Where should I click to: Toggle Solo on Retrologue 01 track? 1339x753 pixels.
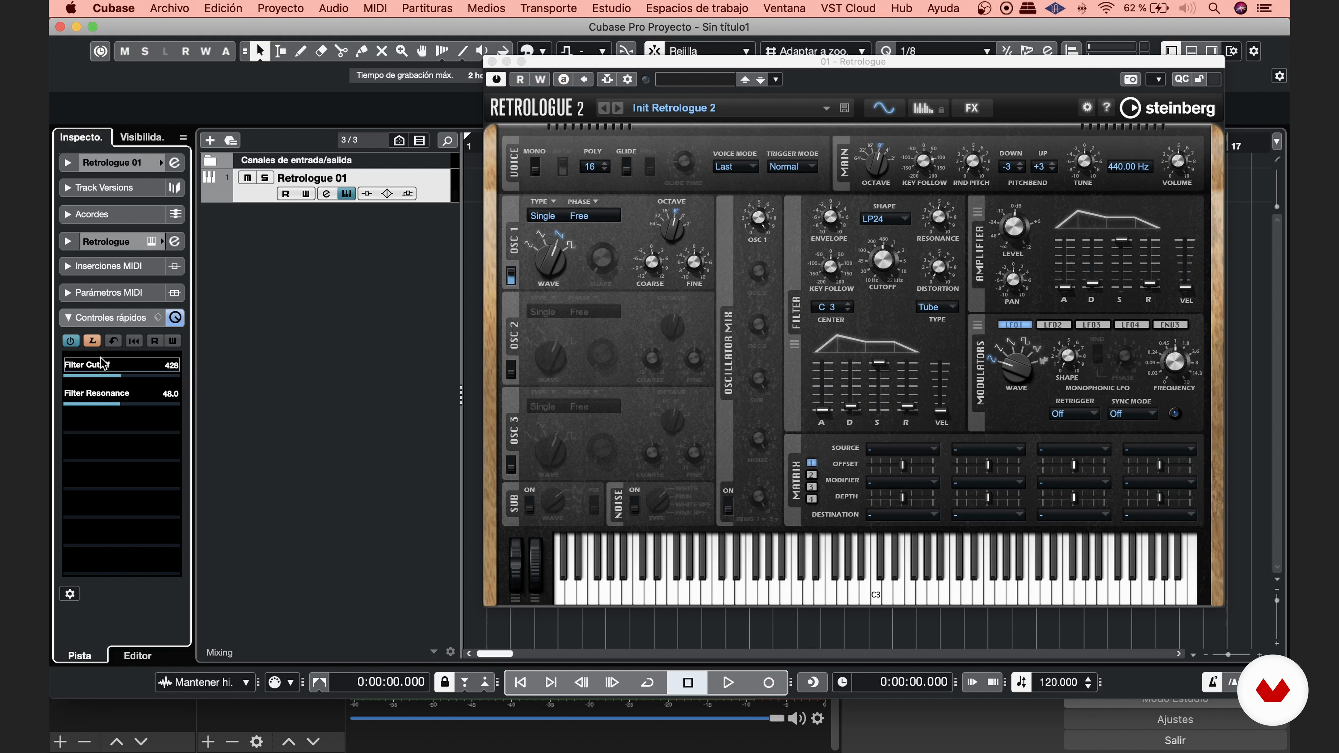[x=265, y=178]
